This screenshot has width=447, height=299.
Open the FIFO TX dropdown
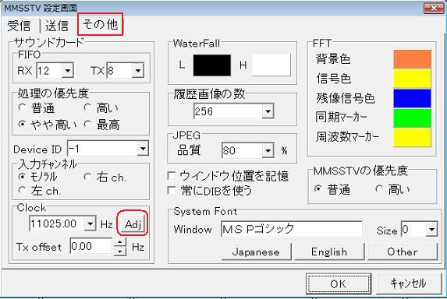(138, 70)
